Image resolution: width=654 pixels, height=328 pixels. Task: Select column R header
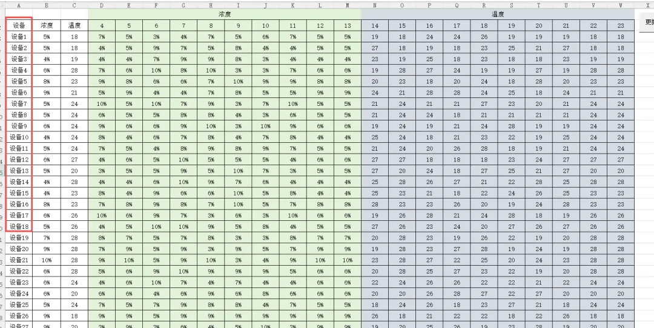coord(484,5)
